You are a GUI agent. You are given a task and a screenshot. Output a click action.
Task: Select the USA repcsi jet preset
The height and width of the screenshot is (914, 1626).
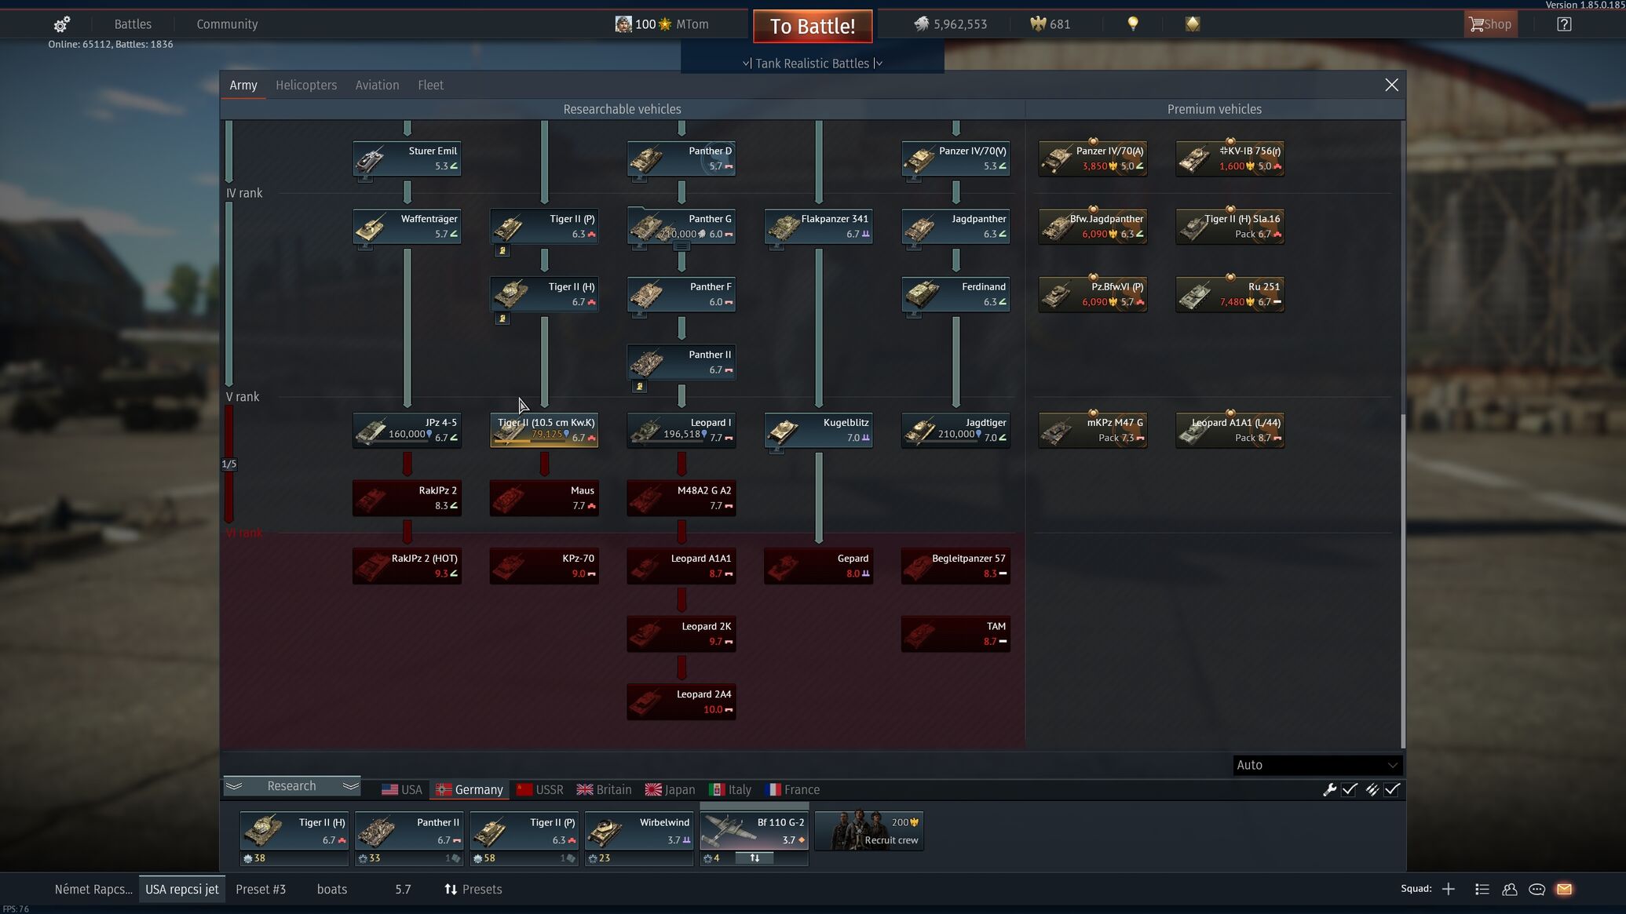pyautogui.click(x=182, y=890)
